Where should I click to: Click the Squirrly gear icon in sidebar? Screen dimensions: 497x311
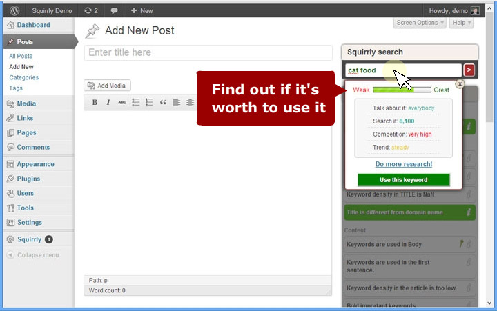10,239
